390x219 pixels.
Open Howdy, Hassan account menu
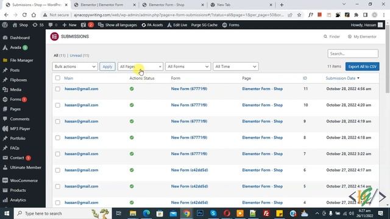367,25
